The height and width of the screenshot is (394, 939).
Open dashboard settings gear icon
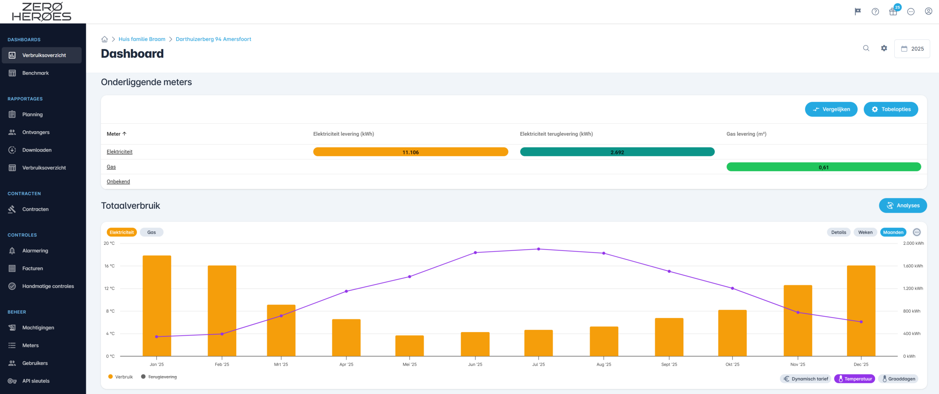[x=884, y=48]
